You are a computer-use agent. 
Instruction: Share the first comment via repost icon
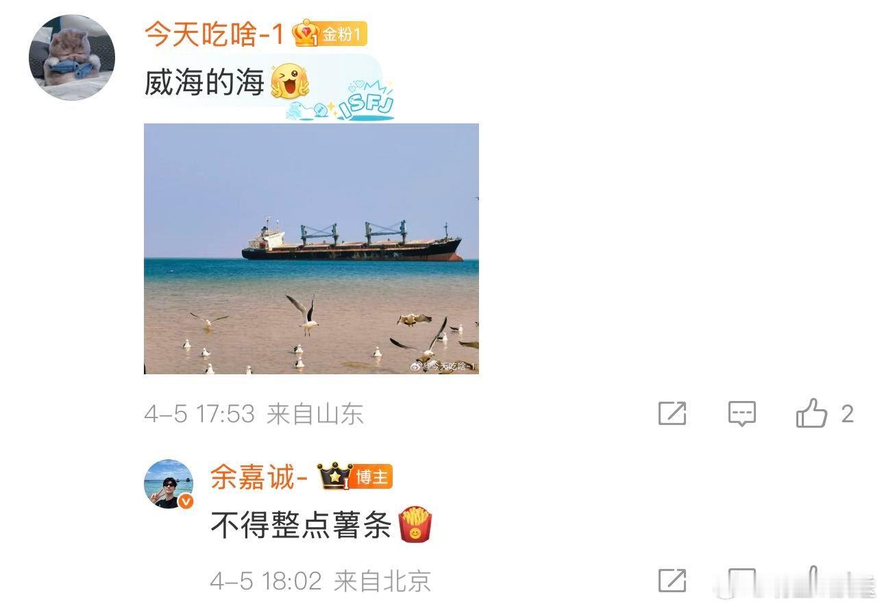coord(672,413)
